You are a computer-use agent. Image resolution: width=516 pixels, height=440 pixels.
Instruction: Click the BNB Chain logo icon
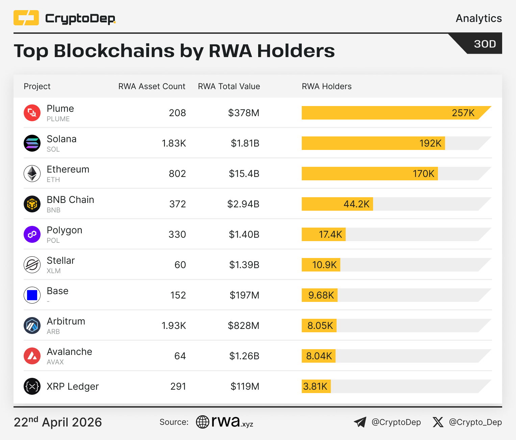(x=32, y=204)
